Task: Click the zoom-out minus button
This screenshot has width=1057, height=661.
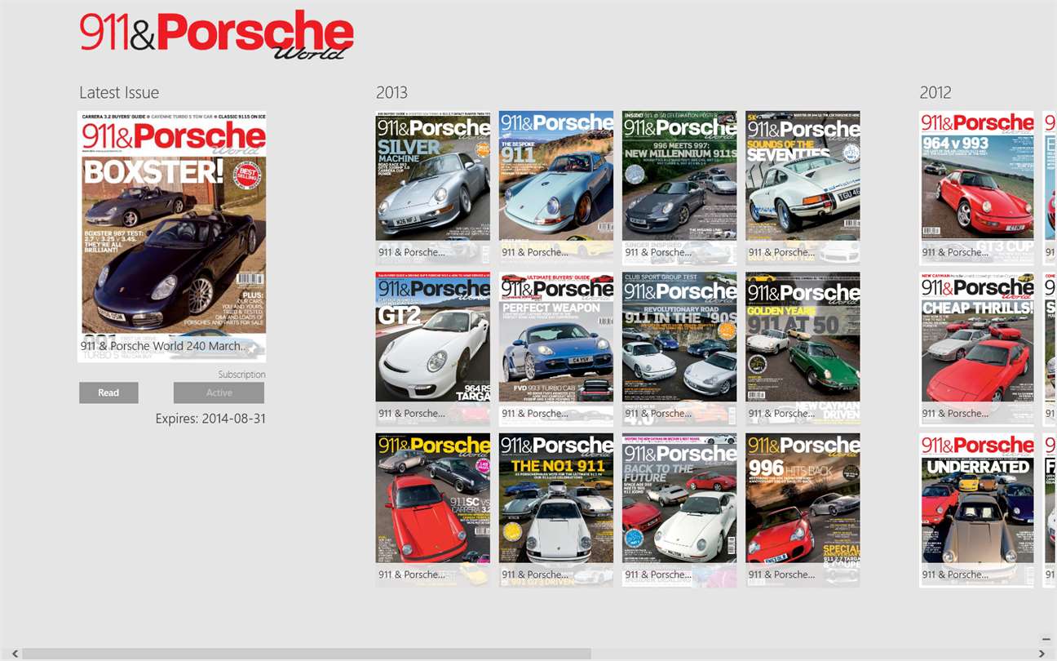Action: [1046, 639]
